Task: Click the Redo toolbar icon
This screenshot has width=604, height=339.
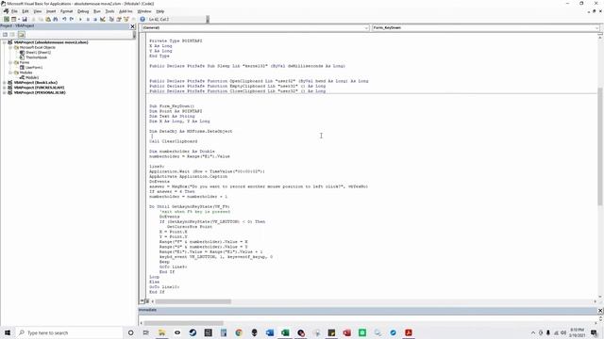Action: tap(72, 19)
